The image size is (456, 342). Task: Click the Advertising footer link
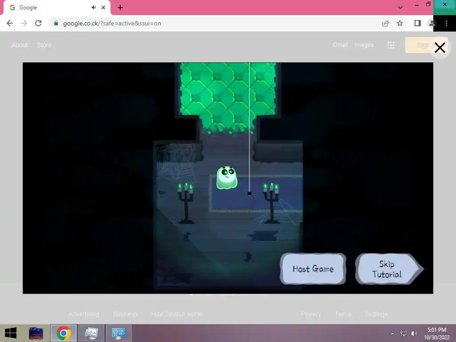[84, 314]
